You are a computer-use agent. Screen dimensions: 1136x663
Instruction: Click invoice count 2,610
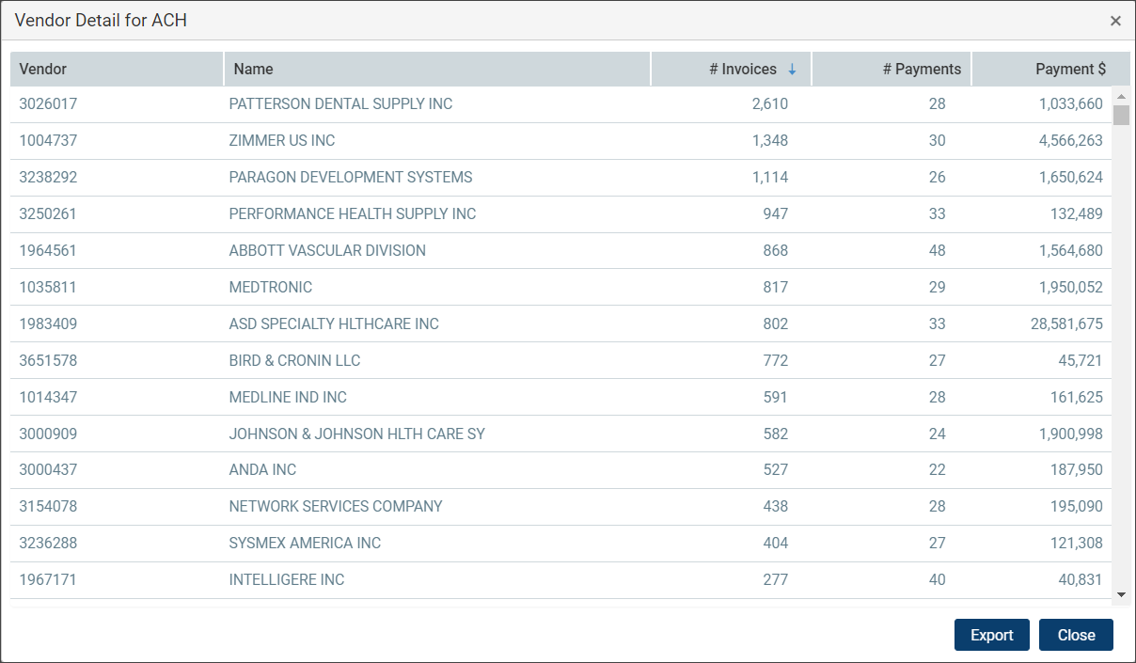pos(770,103)
